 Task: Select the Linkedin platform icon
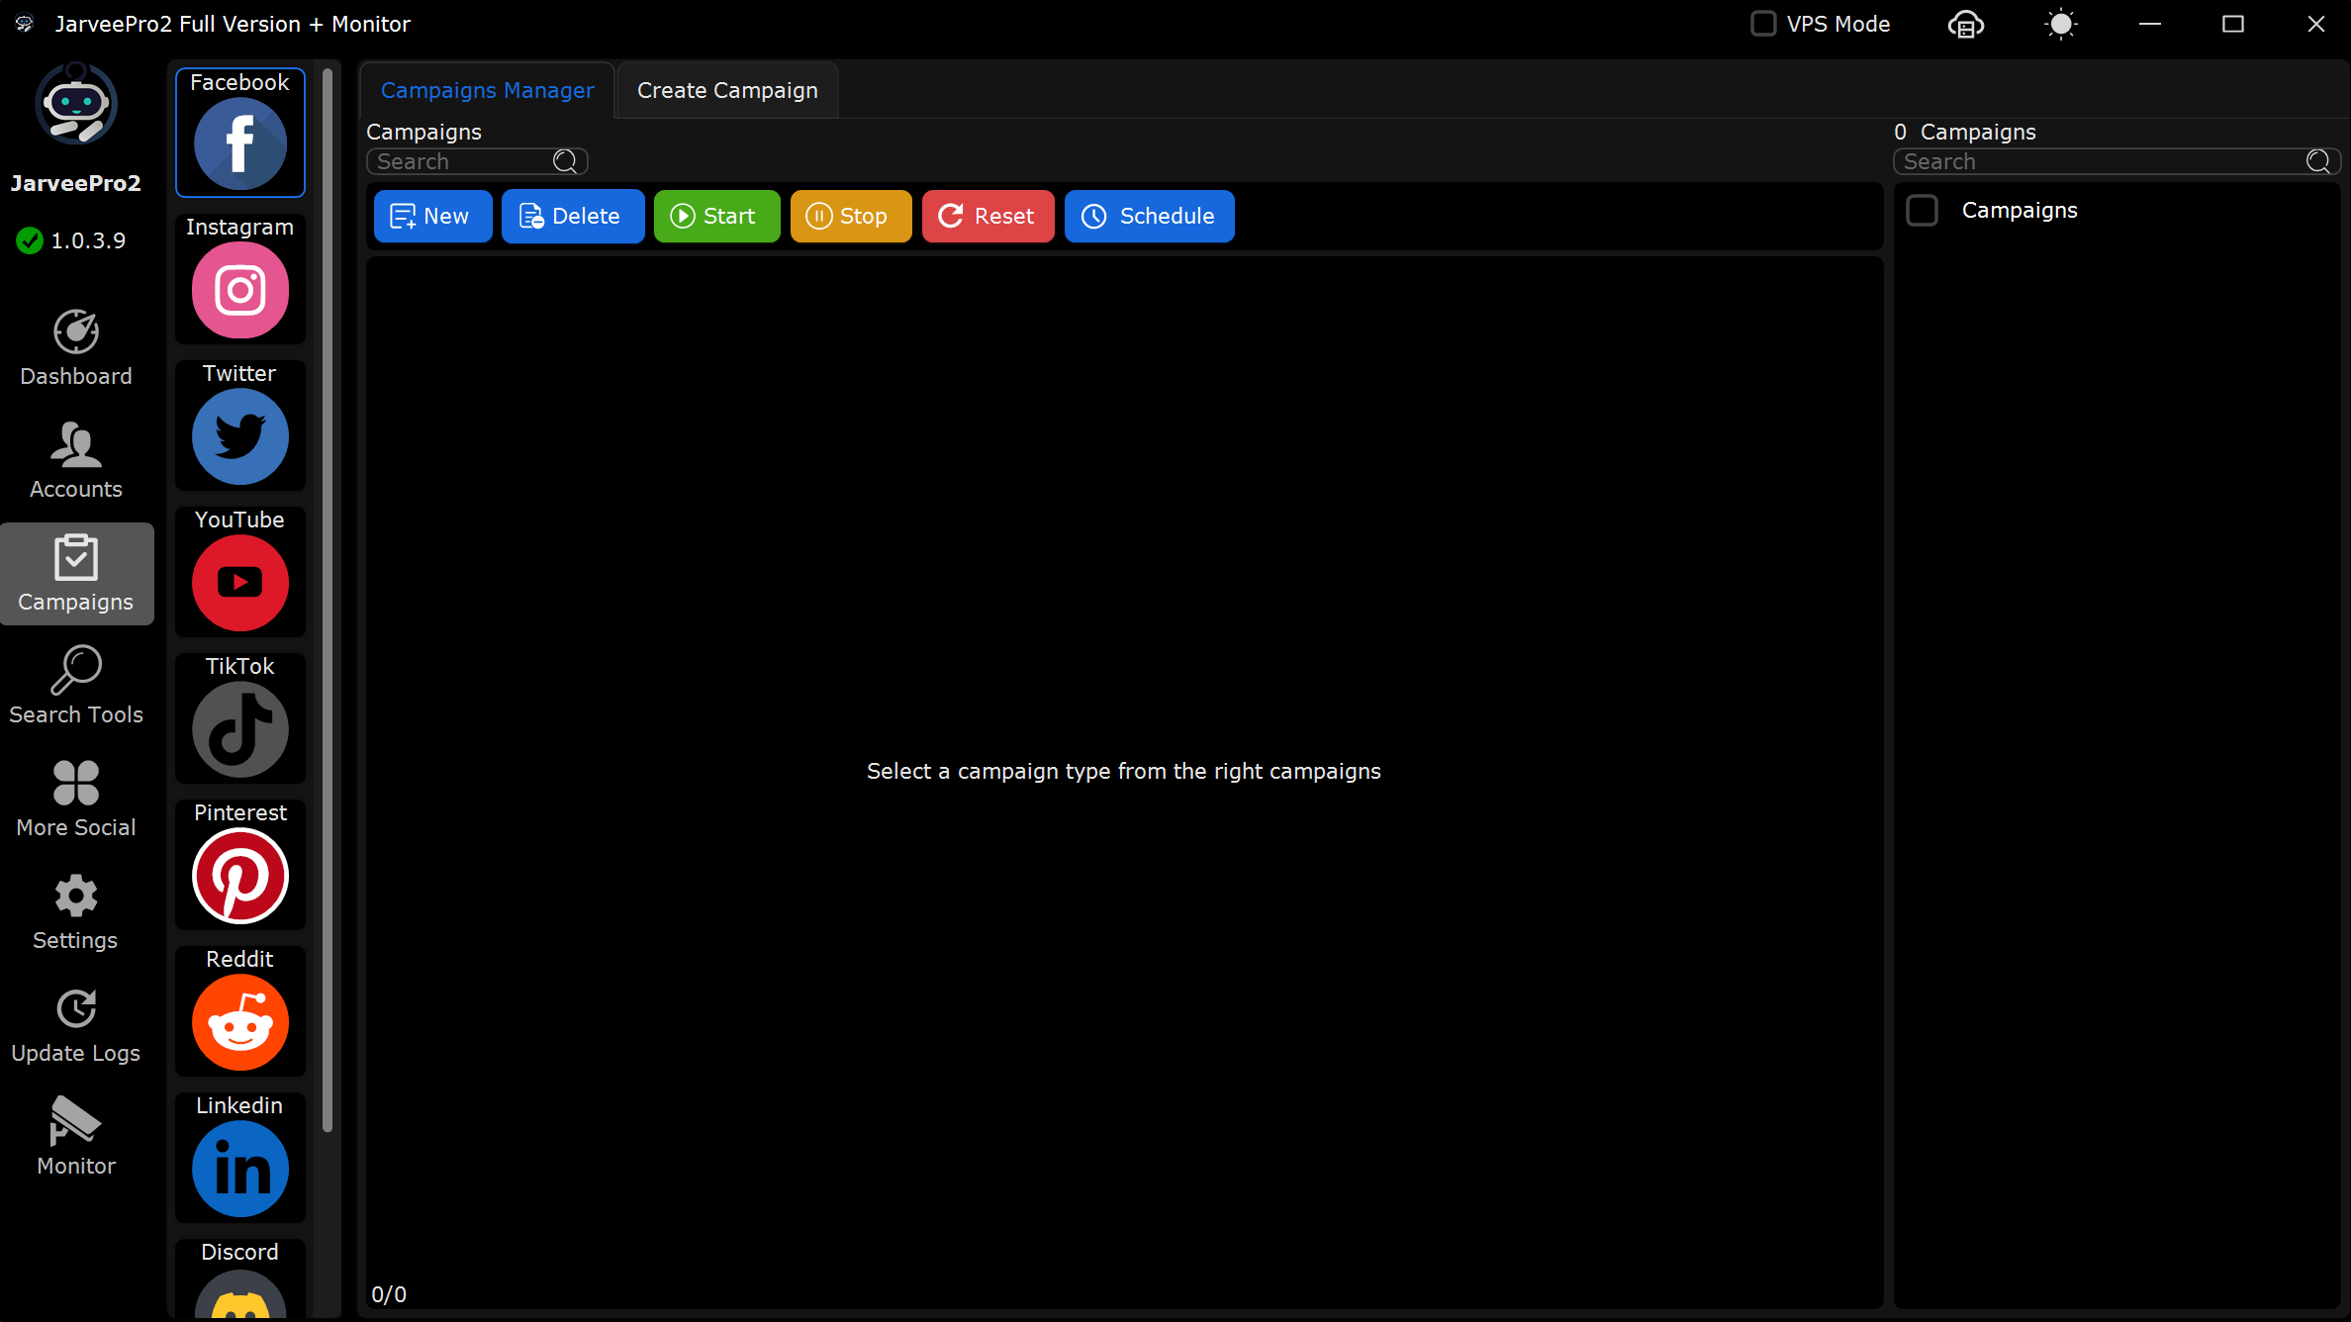(x=240, y=1158)
